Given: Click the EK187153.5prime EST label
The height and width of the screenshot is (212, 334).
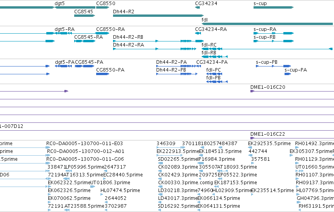Looking at the screenshot, I should click(x=235, y=183).
